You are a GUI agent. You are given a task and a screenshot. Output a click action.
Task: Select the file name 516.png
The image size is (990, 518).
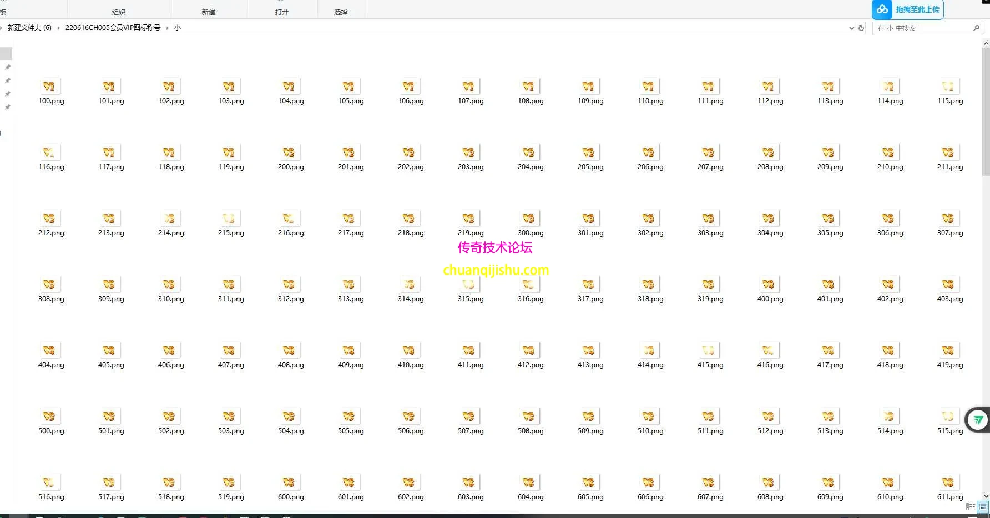51,497
